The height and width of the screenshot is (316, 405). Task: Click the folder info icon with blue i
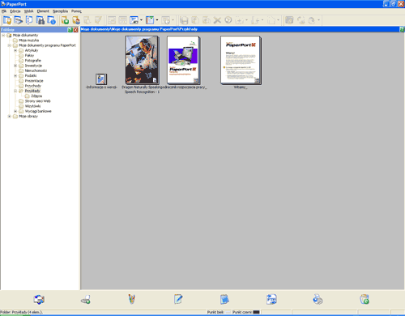51,20
